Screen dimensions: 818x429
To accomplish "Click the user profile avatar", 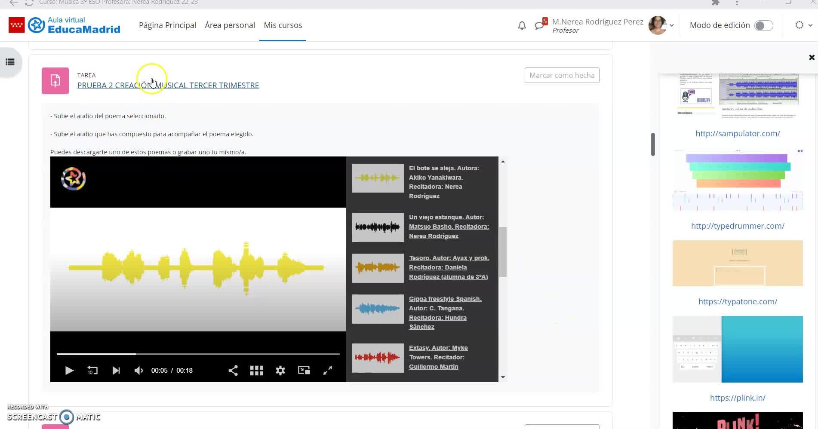I will 657,25.
